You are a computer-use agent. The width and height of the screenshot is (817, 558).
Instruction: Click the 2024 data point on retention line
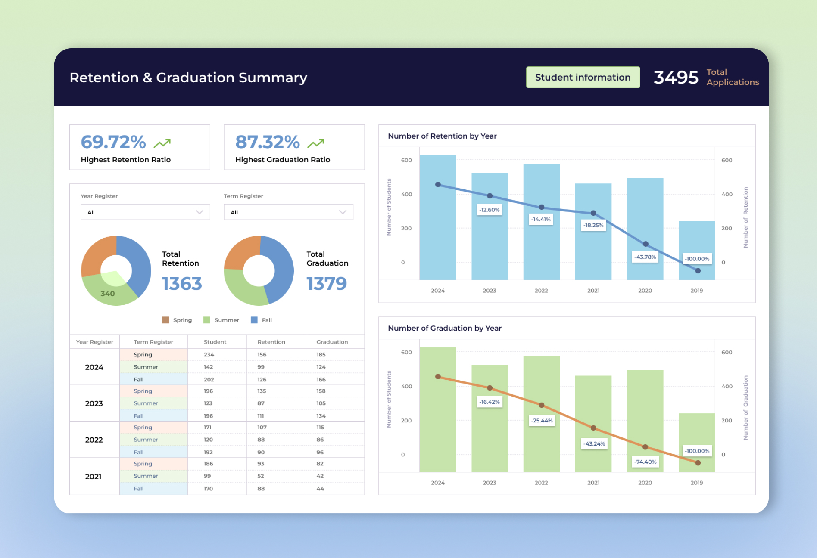tap(438, 185)
